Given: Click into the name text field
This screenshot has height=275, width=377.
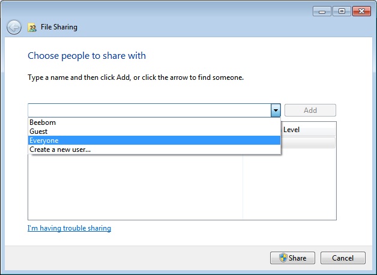Looking at the screenshot, I should (x=148, y=110).
